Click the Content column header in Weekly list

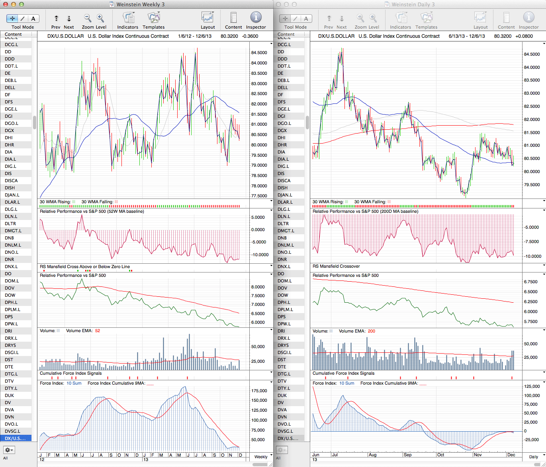[13, 34]
